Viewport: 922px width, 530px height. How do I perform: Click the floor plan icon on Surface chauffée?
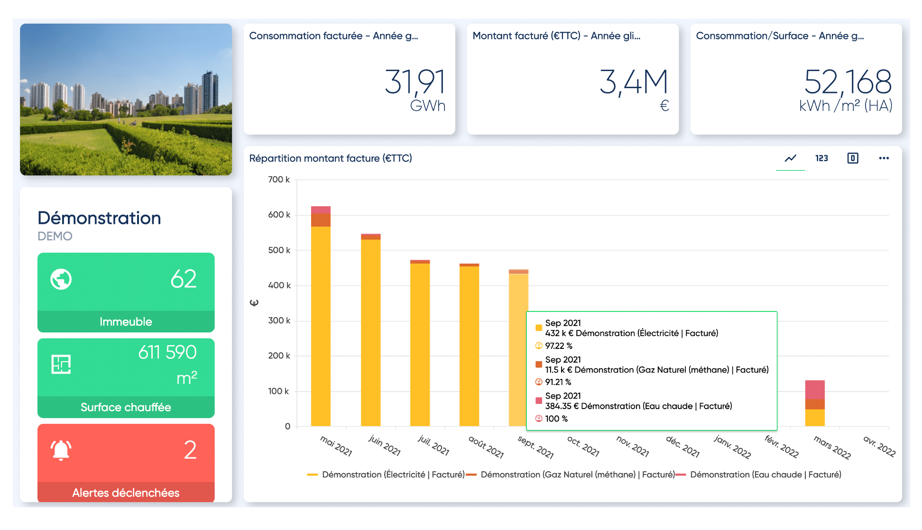[x=61, y=364]
